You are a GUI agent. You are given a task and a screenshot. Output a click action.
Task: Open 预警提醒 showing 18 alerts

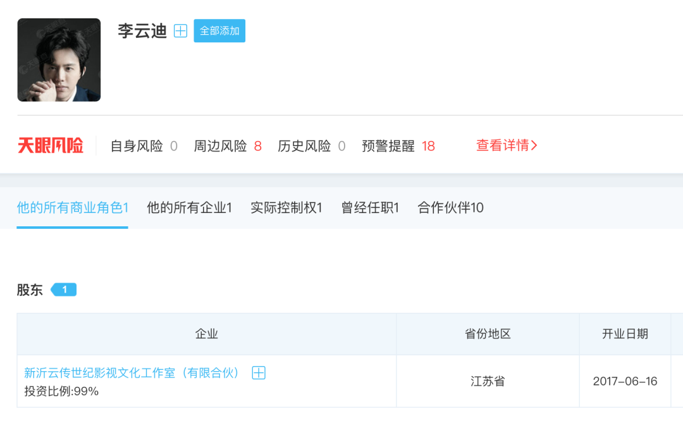398,146
